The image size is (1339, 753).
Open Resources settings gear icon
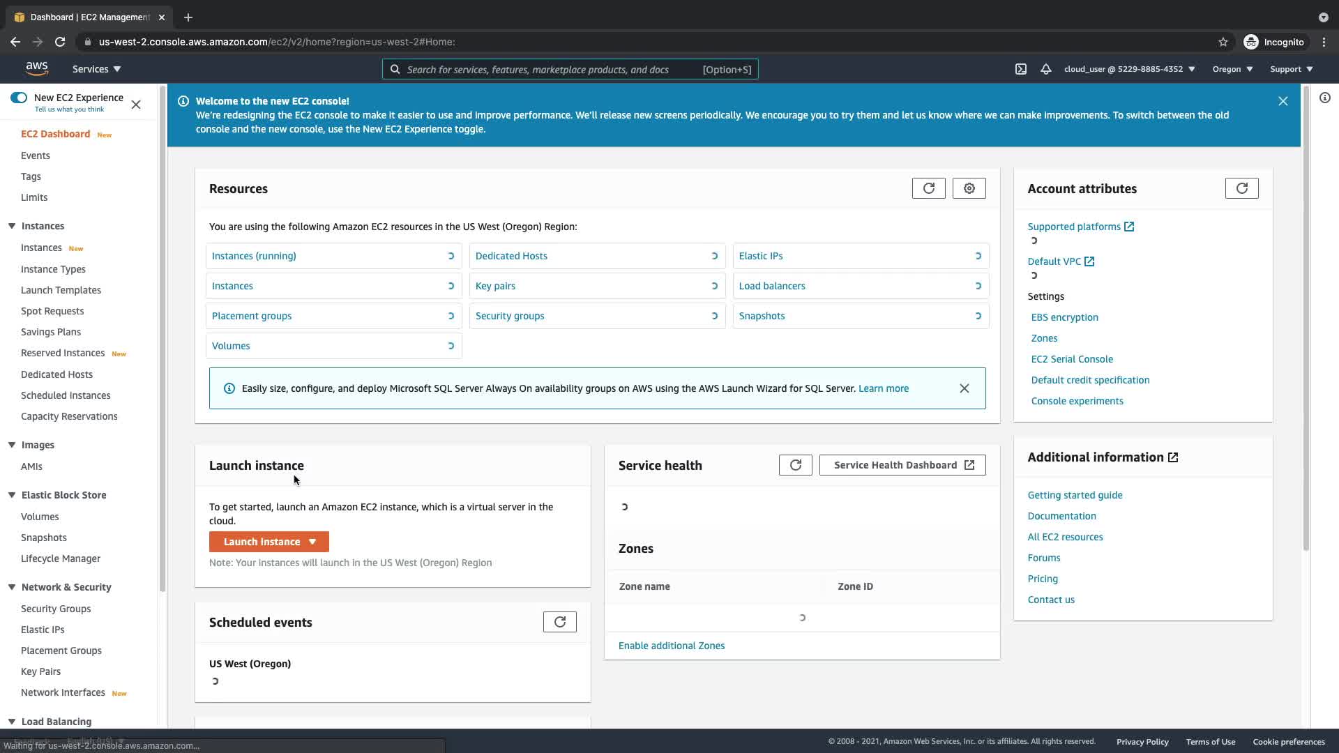click(x=969, y=188)
